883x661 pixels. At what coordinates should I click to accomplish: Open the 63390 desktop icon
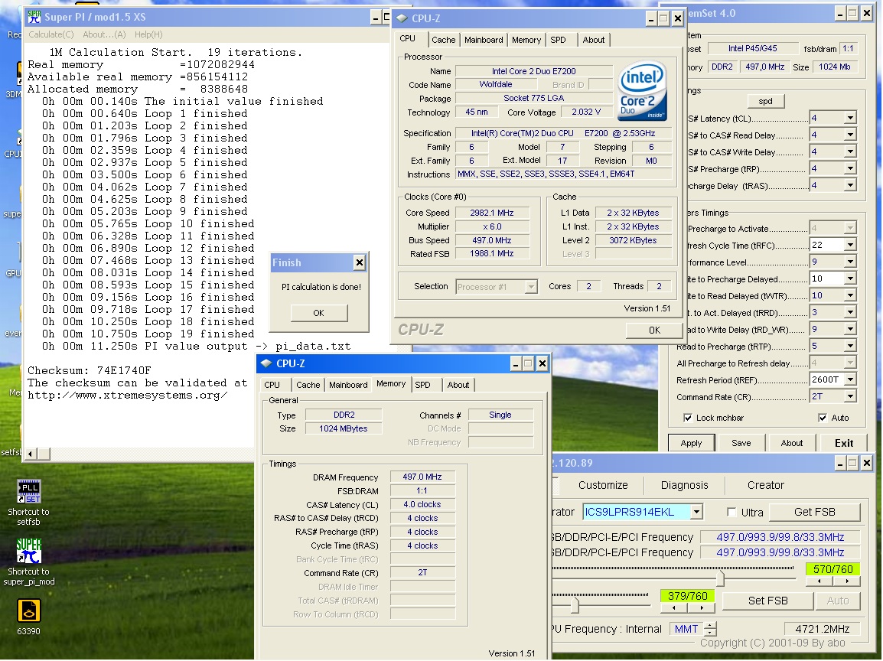click(29, 611)
